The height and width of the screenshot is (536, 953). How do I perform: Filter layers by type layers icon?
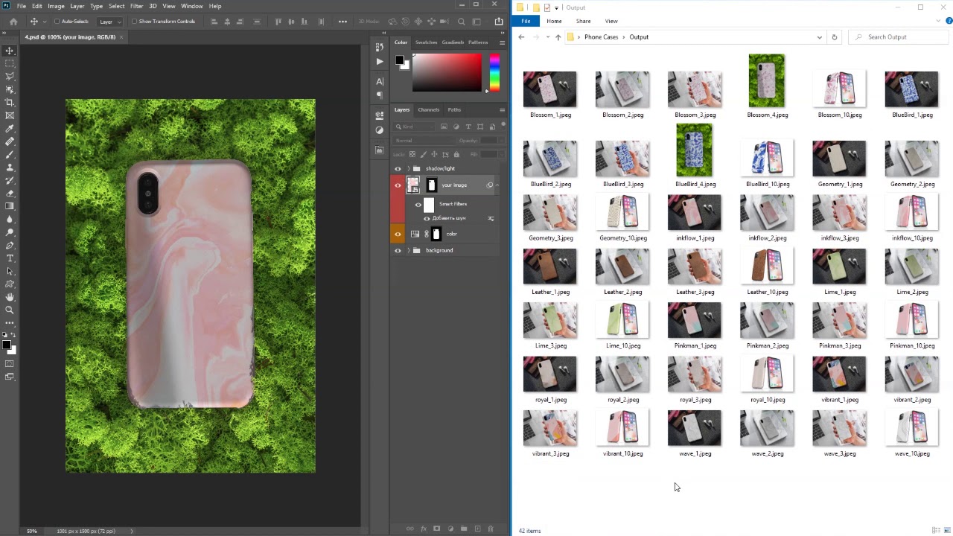(468, 127)
